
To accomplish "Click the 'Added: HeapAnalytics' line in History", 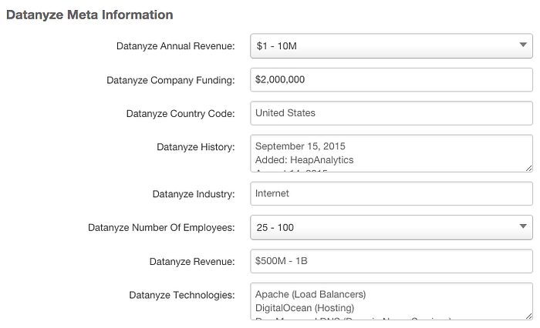I will pyautogui.click(x=304, y=160).
